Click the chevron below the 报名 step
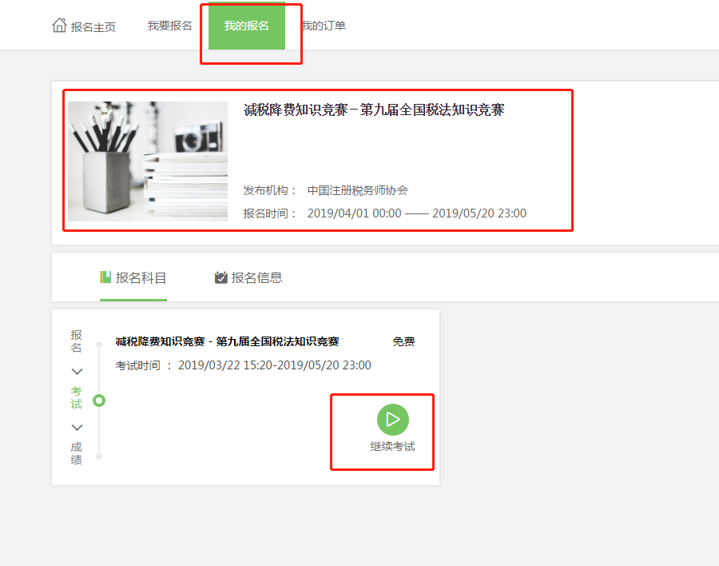 point(77,372)
